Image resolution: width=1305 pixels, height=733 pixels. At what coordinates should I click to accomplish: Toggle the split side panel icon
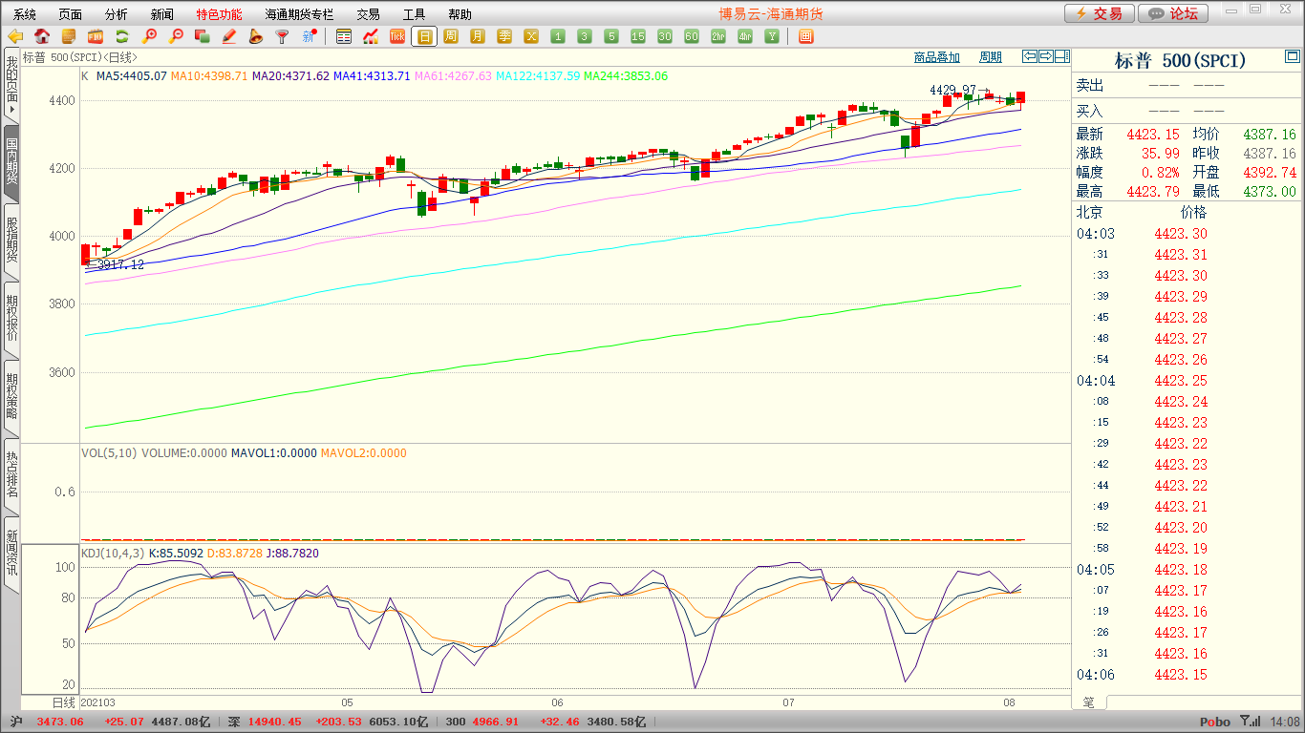click(1062, 56)
